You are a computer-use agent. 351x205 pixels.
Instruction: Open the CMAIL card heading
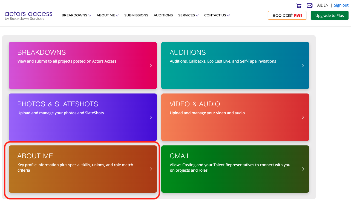coord(180,156)
